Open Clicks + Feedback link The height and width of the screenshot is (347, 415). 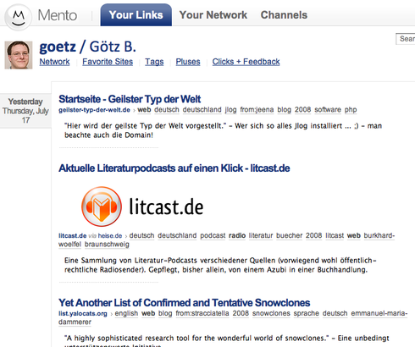pos(246,62)
